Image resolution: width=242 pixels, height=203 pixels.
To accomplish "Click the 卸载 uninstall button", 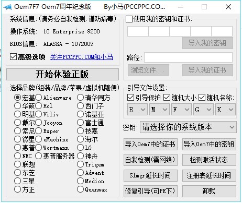I will (x=209, y=191).
